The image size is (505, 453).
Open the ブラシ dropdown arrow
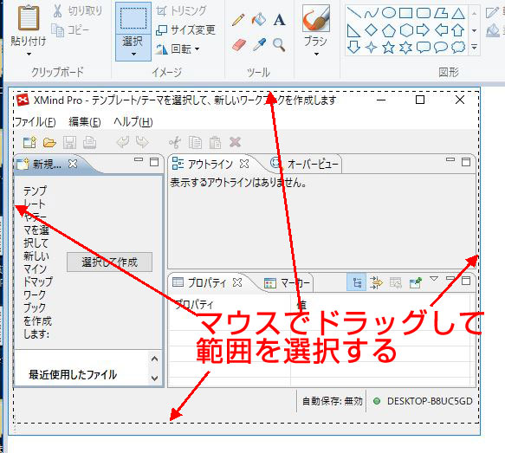point(316,54)
